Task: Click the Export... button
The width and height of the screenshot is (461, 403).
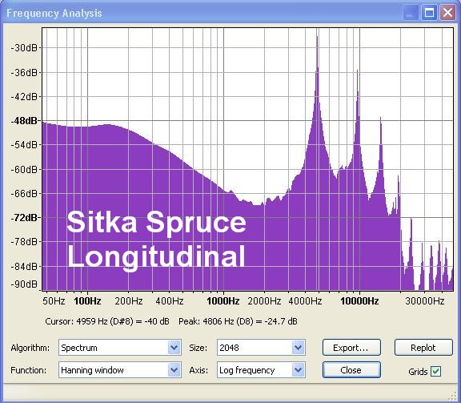Action: pyautogui.click(x=351, y=348)
